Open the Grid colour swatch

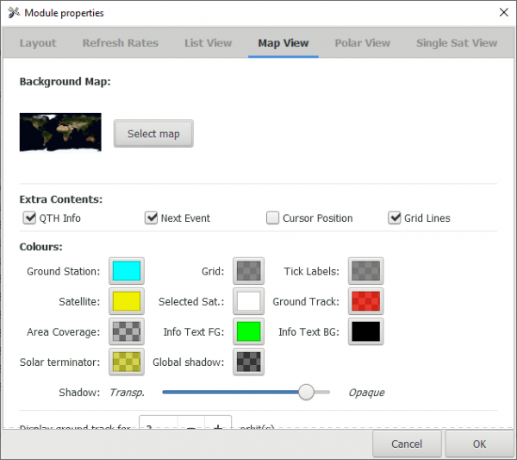coord(248,271)
